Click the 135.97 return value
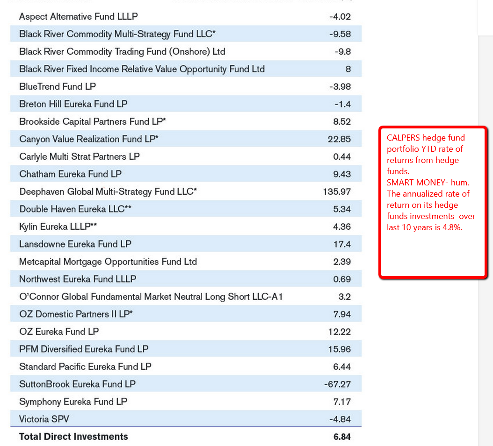This screenshot has width=493, height=446. click(337, 191)
